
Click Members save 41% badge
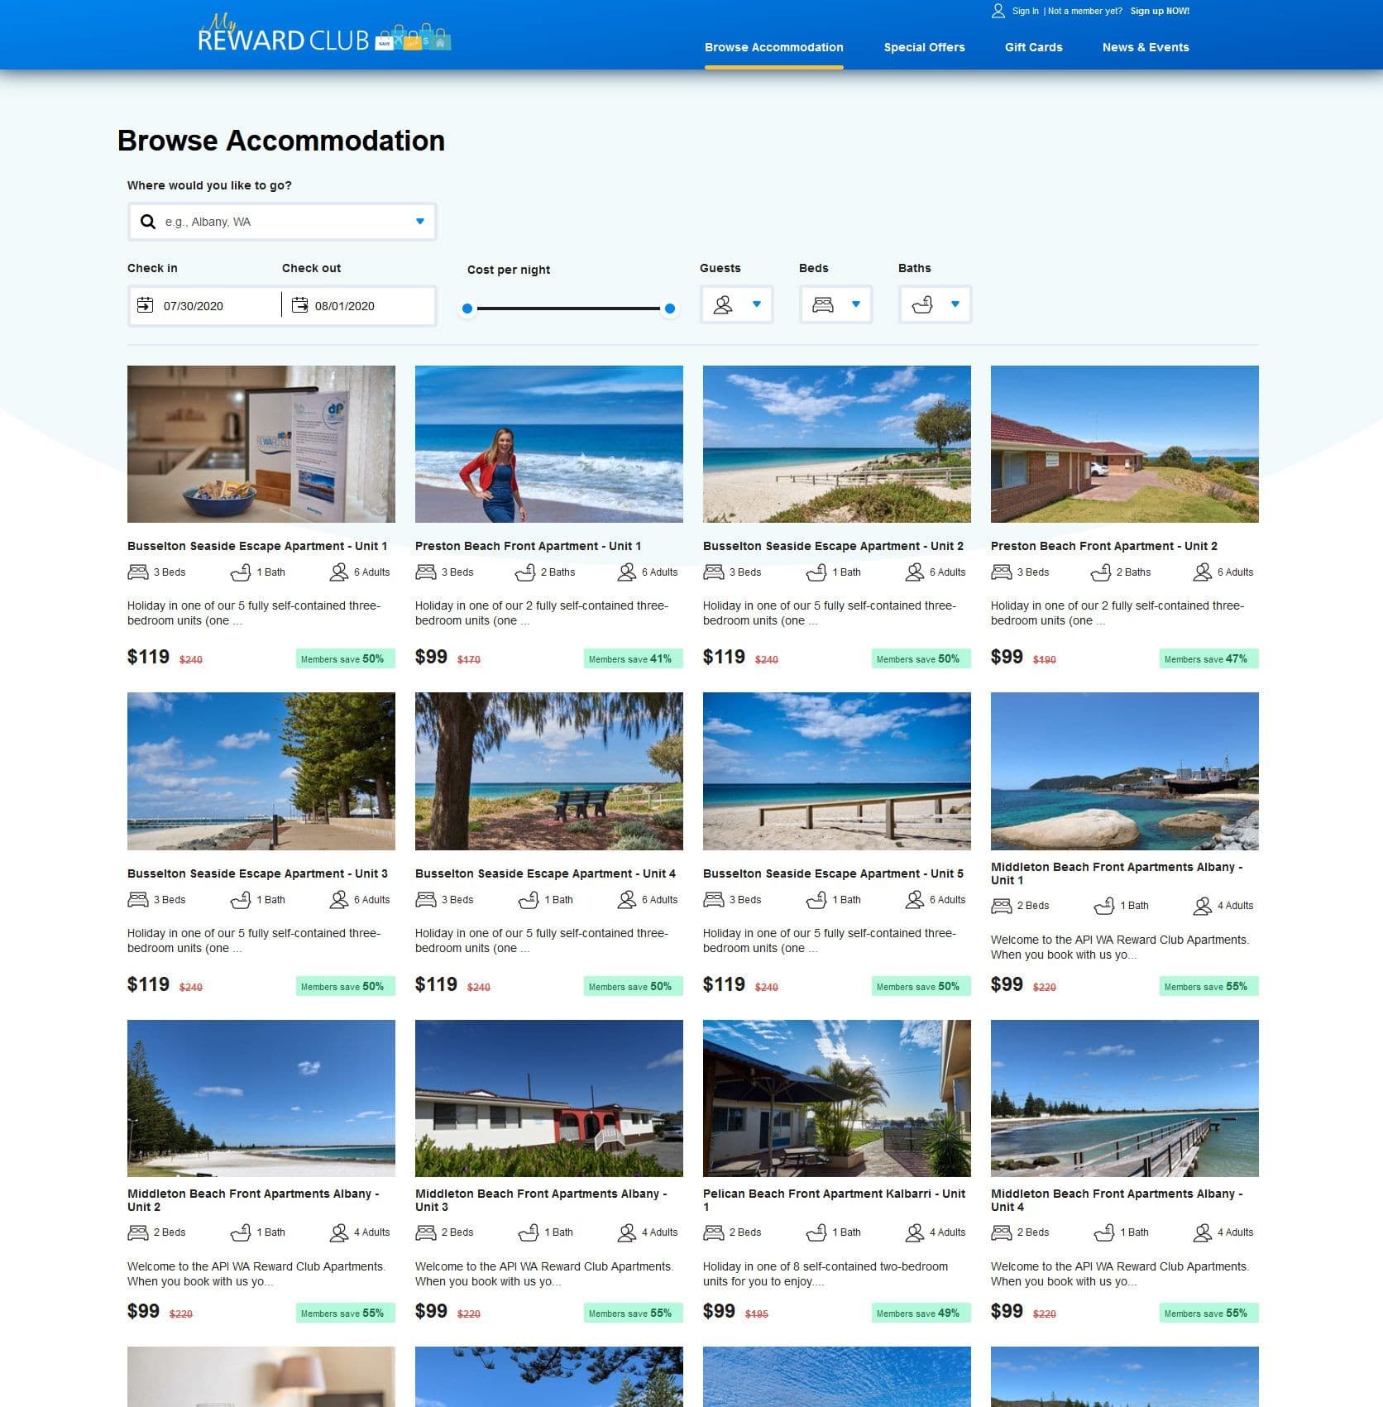633,658
